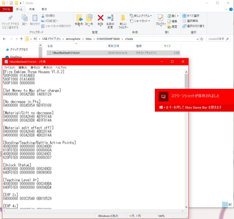This screenshot has height=219, width=234.
Task: Click the screenshot saved notification
Action: tap(194, 96)
